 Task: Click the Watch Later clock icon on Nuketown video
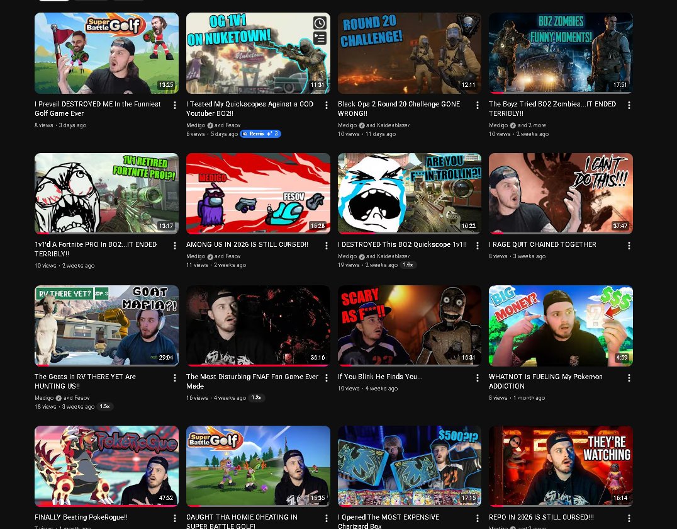point(320,22)
